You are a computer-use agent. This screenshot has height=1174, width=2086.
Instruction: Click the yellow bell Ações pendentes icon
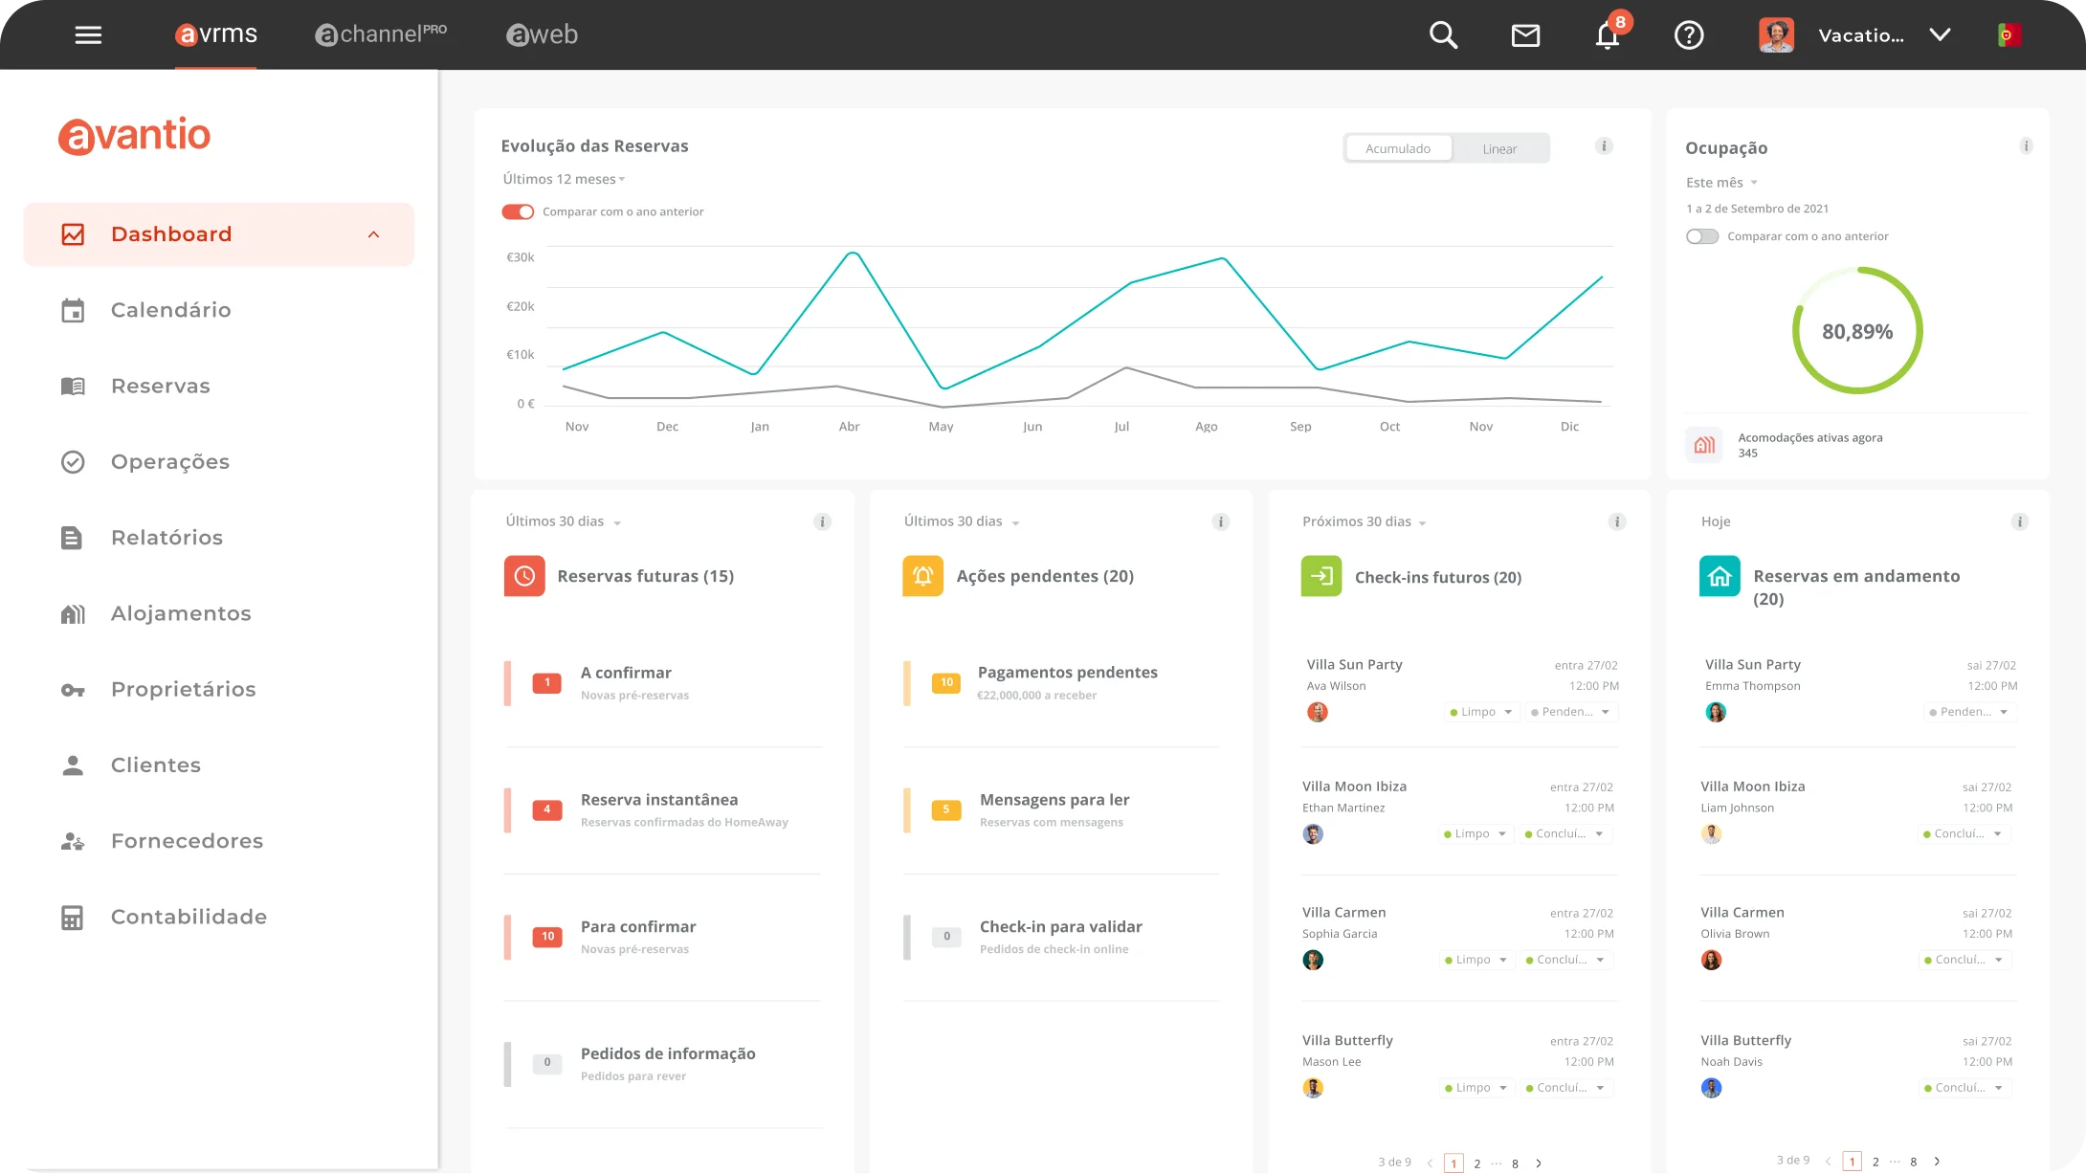coord(922,576)
